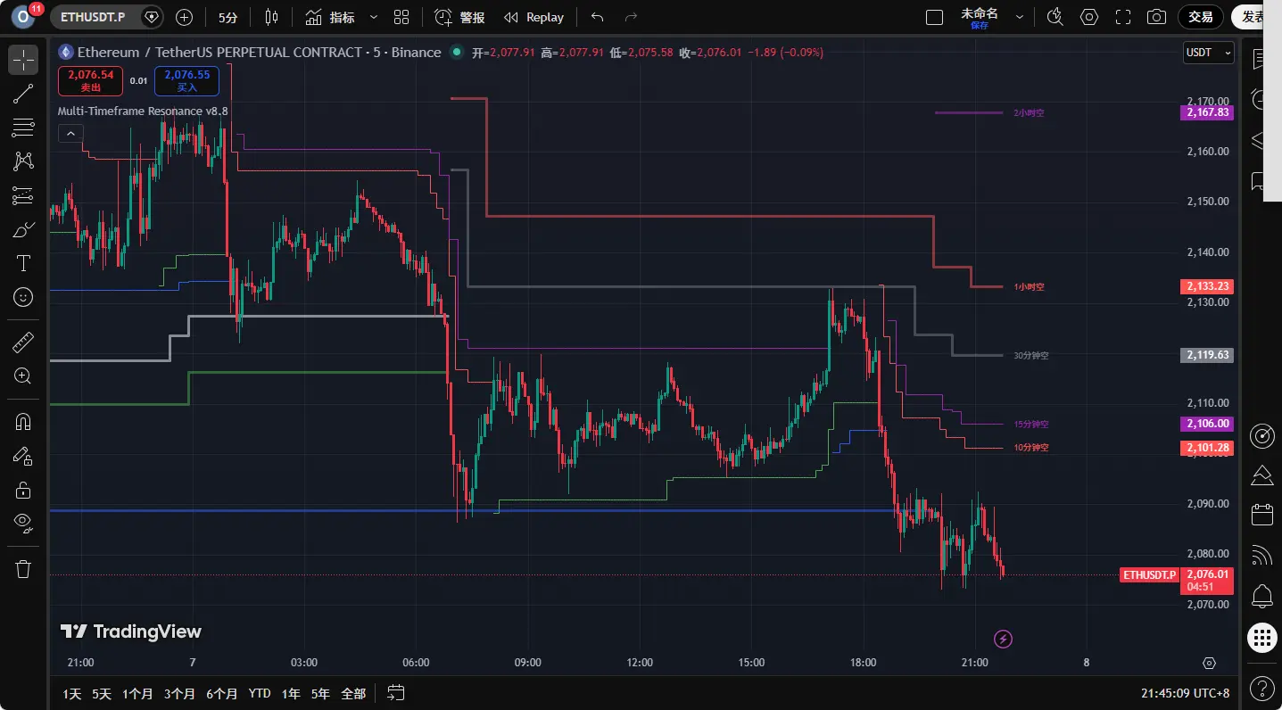Image resolution: width=1282 pixels, height=710 pixels.
Task: Select the trend line drawing tool
Action: pyautogui.click(x=23, y=94)
